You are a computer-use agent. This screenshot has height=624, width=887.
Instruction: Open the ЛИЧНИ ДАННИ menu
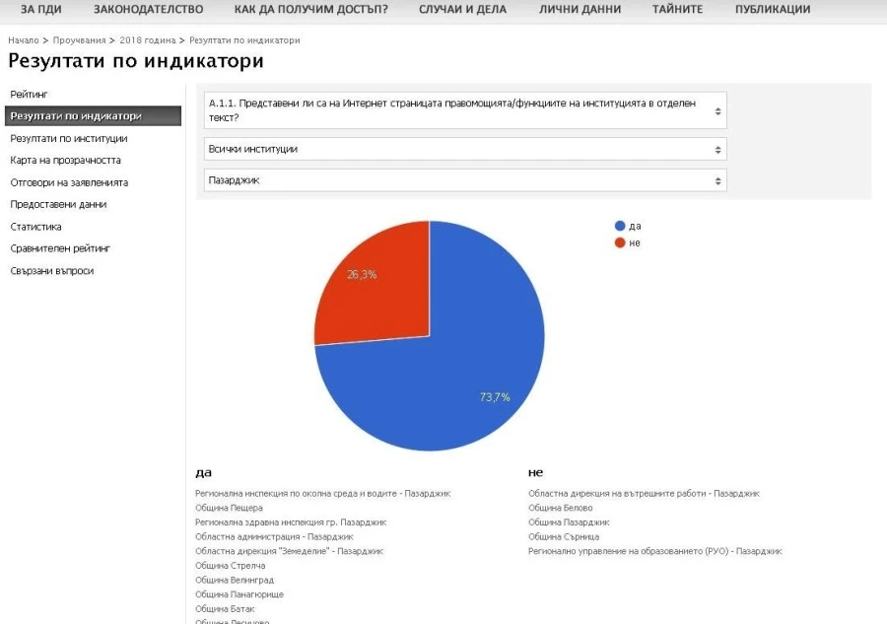pyautogui.click(x=580, y=9)
